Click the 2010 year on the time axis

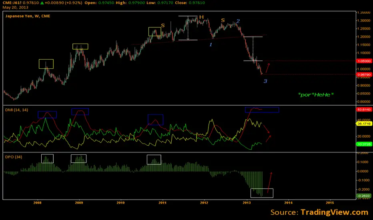pos(120,203)
